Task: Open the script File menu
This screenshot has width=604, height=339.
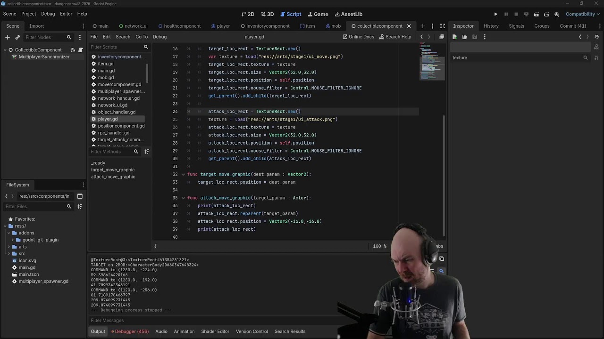Action: [94, 37]
